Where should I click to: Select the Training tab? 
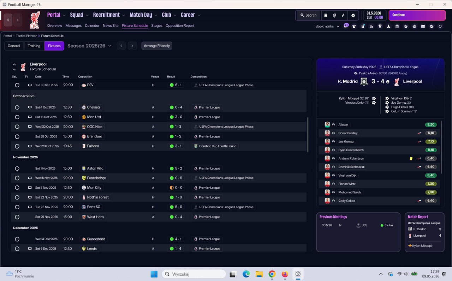(34, 46)
